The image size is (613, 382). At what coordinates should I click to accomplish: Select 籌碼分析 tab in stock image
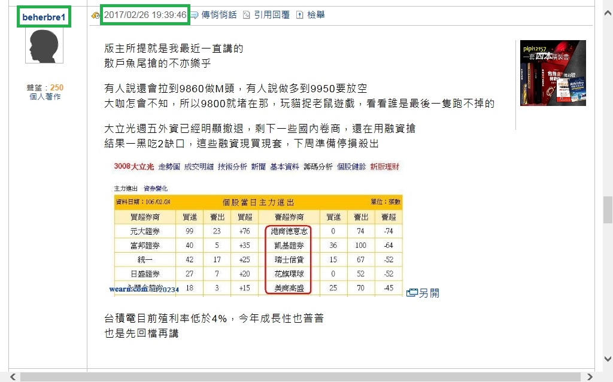click(x=318, y=167)
